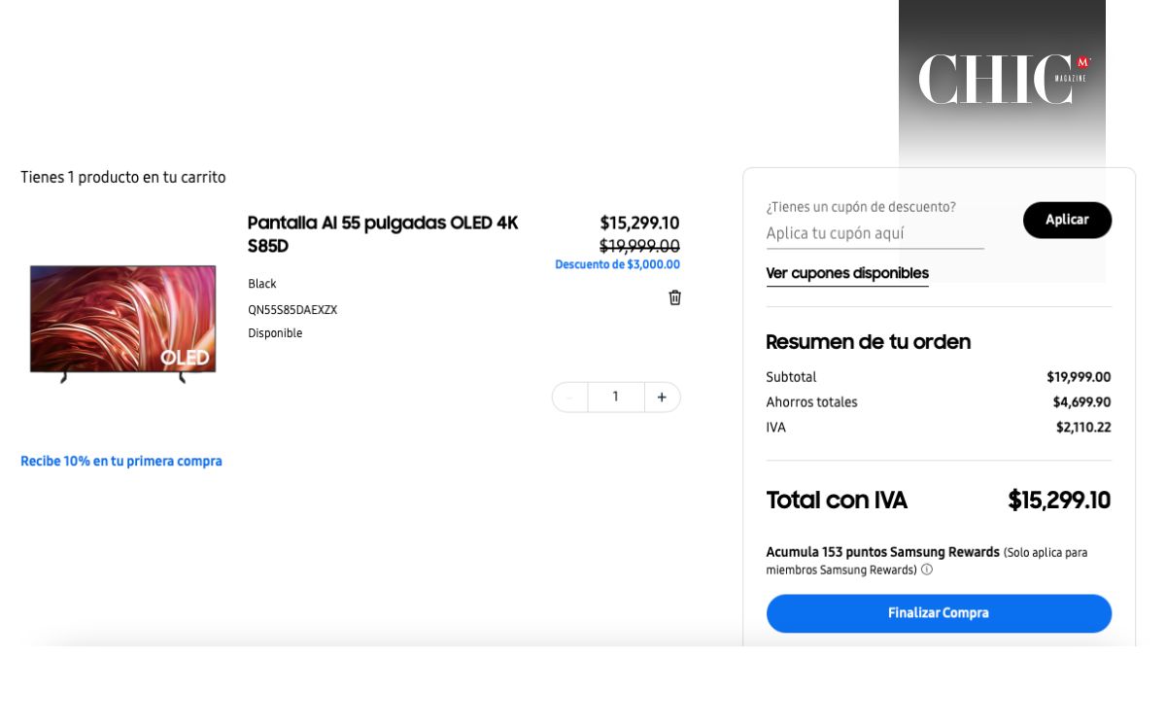This screenshot has height=726, width=1166.
Task: Open Samsung Rewards info circle icon
Action: click(927, 570)
